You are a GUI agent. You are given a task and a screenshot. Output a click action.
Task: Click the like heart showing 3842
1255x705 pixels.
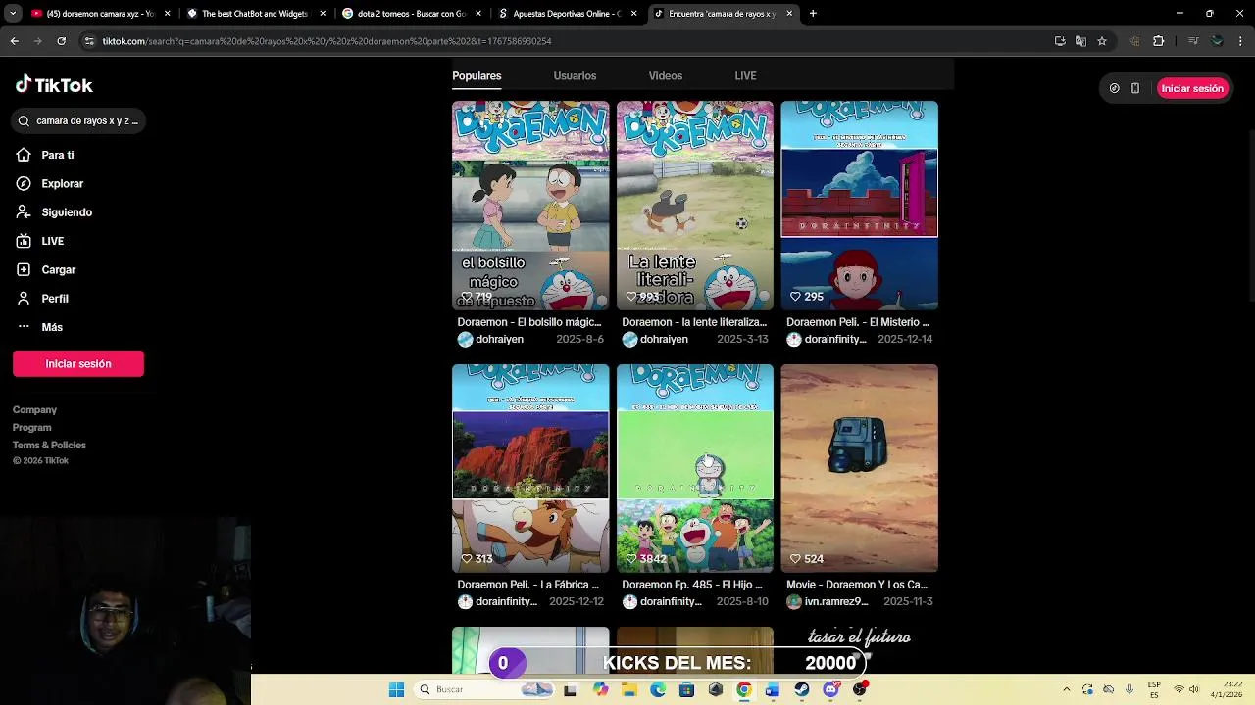coord(631,559)
